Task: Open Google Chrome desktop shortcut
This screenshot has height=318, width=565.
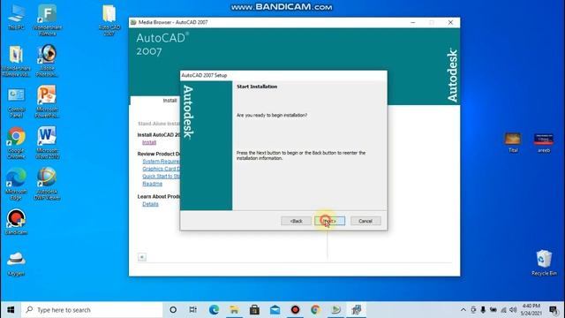Action: click(16, 143)
